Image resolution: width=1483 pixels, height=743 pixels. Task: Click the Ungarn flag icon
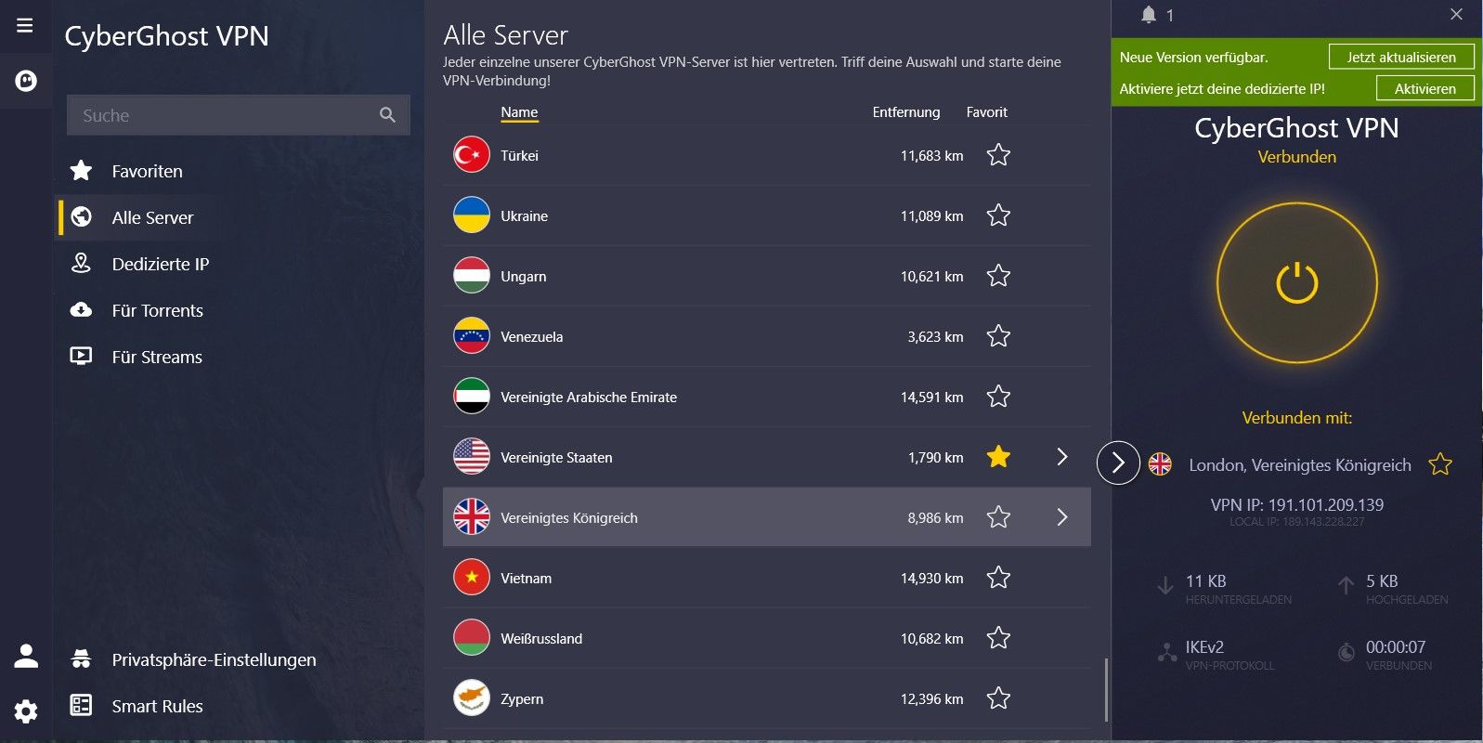tap(472, 276)
